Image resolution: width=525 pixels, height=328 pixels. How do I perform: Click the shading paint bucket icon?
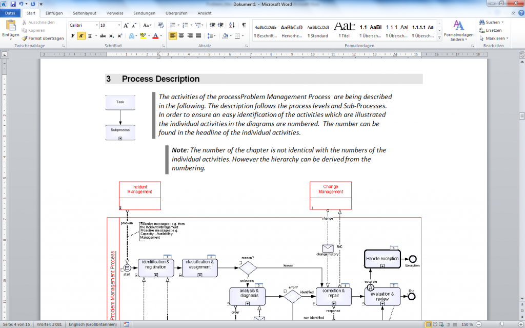(x=225, y=35)
